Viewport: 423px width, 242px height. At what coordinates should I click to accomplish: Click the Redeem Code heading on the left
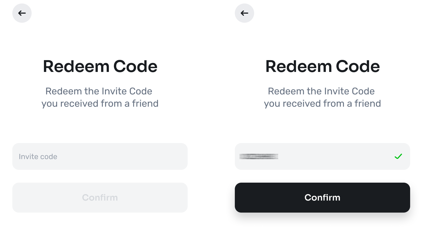100,66
